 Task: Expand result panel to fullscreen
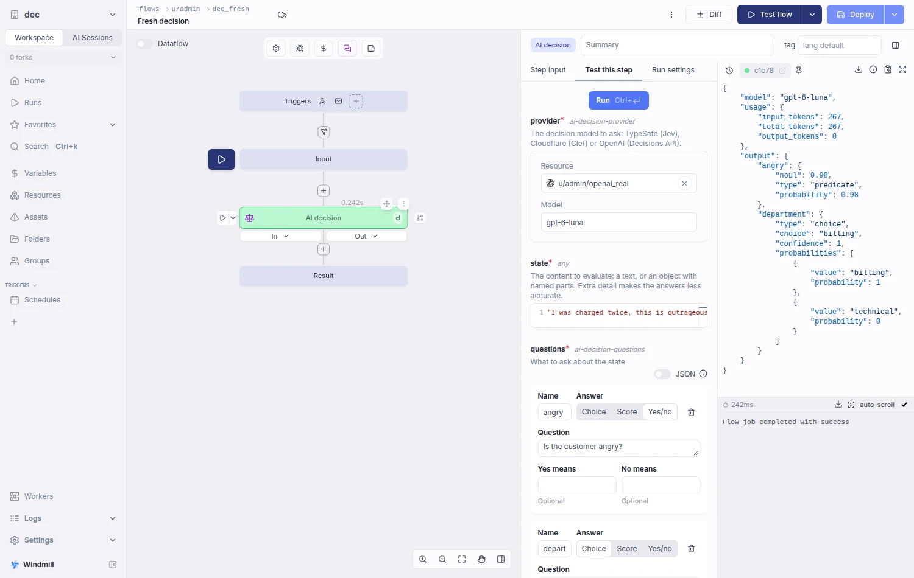tap(902, 70)
